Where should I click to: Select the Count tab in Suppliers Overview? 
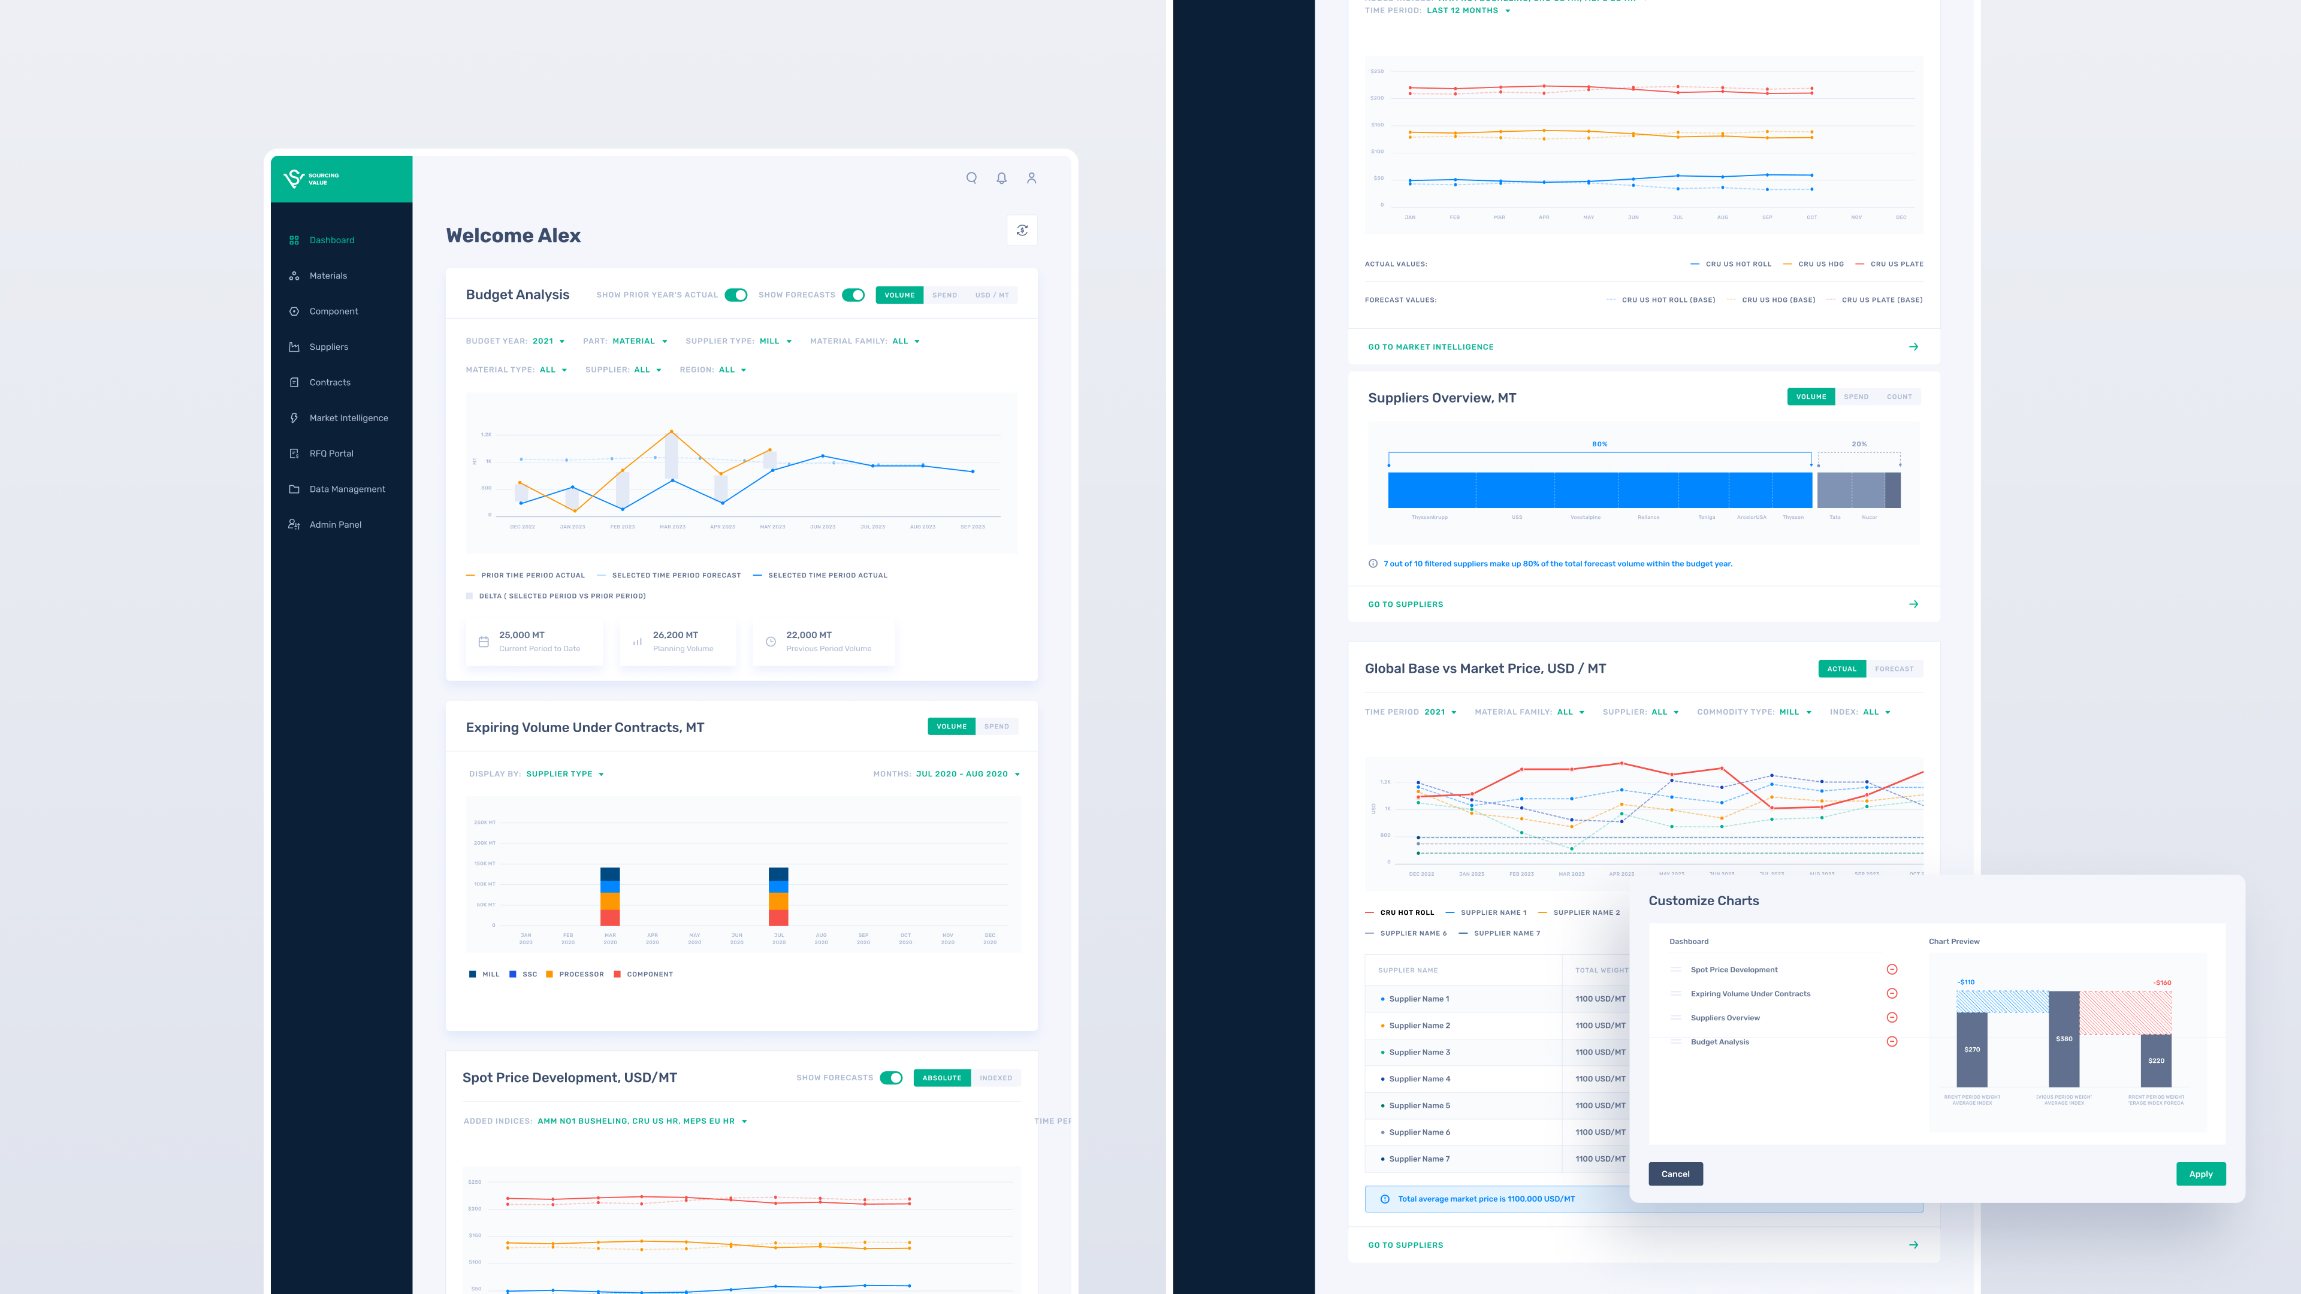click(x=1899, y=397)
